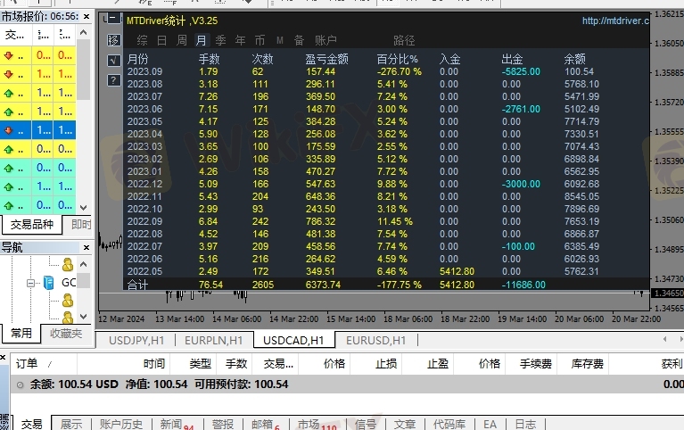This screenshot has width=684, height=430.
Task: Minimize the MTDriver statistics panel
Action: click(113, 19)
